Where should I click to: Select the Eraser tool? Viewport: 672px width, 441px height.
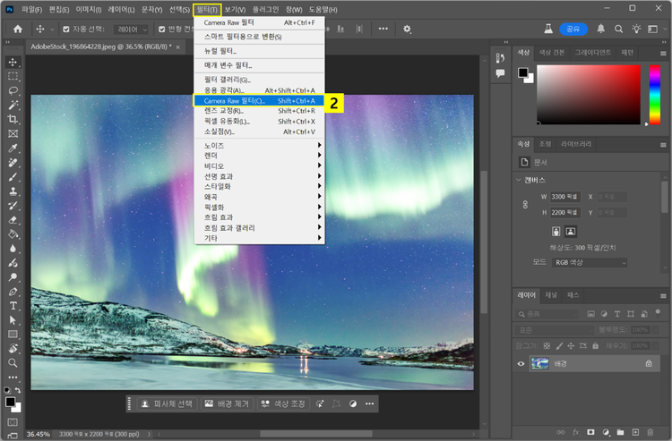pyautogui.click(x=13, y=220)
